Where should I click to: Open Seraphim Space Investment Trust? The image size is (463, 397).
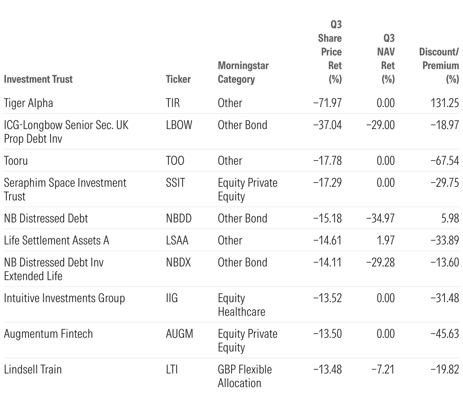(65, 189)
